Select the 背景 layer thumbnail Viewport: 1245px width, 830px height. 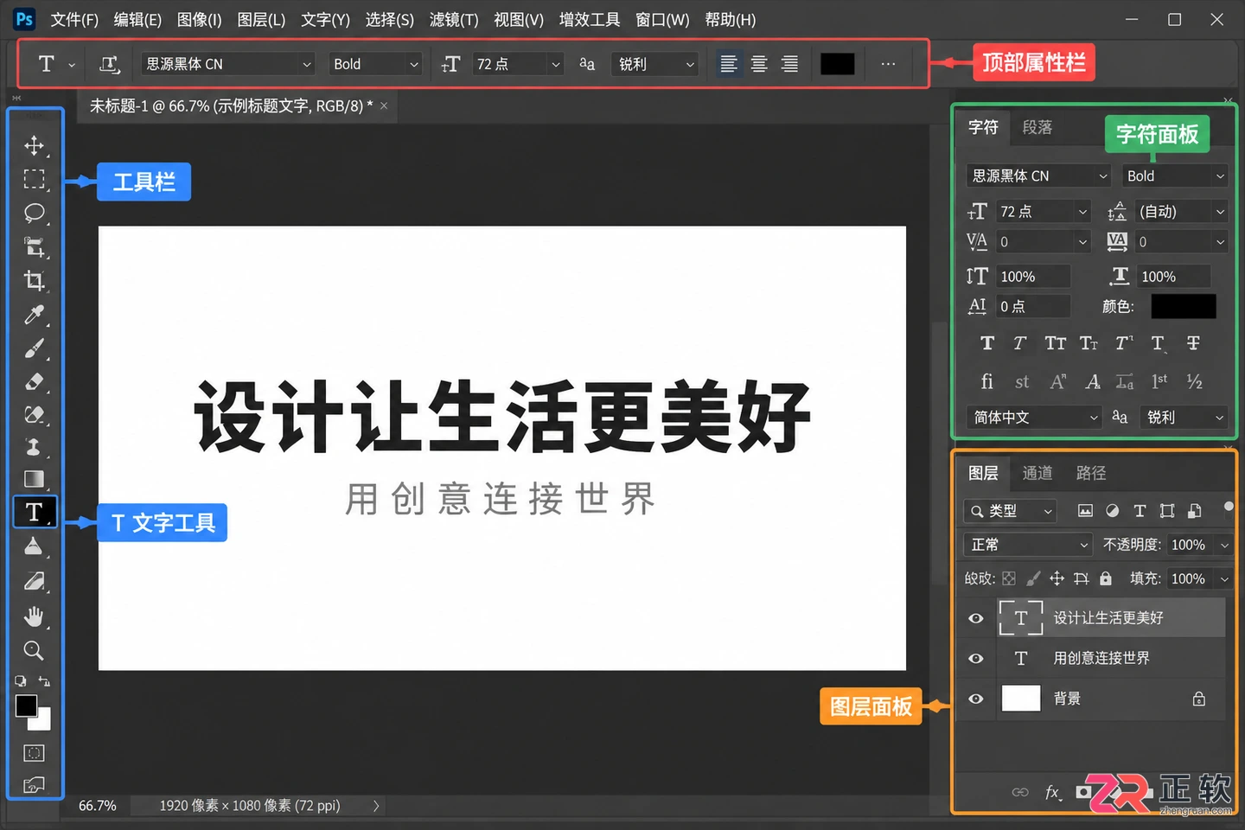pos(1021,699)
